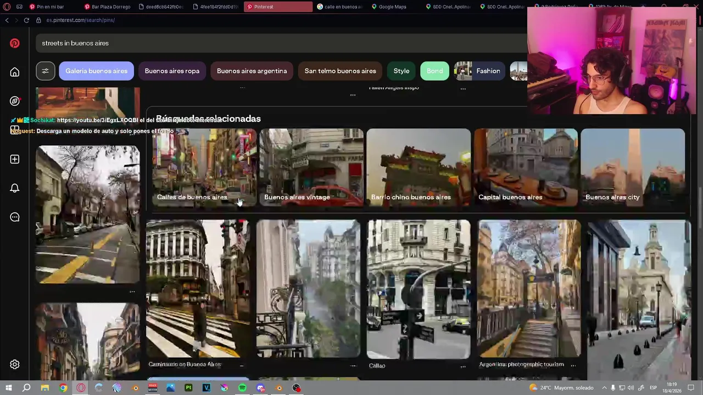The width and height of the screenshot is (703, 395).
Task: Click the Opera menu logo
Action: click(7, 7)
